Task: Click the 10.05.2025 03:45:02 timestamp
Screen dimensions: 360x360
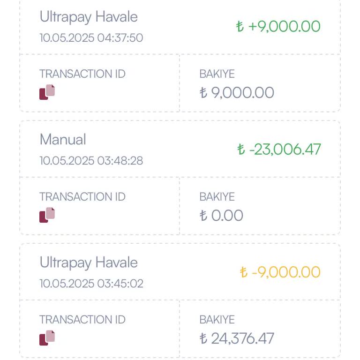Action: click(x=91, y=284)
